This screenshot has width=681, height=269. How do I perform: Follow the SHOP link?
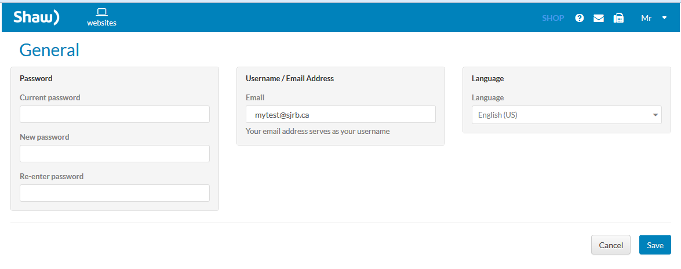click(x=553, y=18)
